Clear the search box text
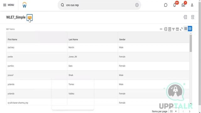 (137, 5)
